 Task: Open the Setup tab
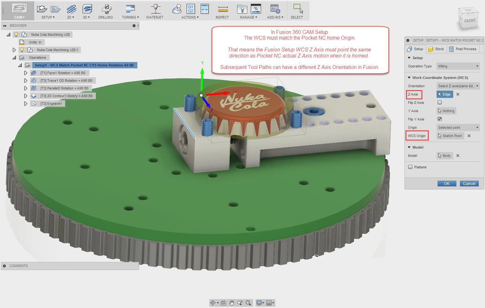(415, 49)
